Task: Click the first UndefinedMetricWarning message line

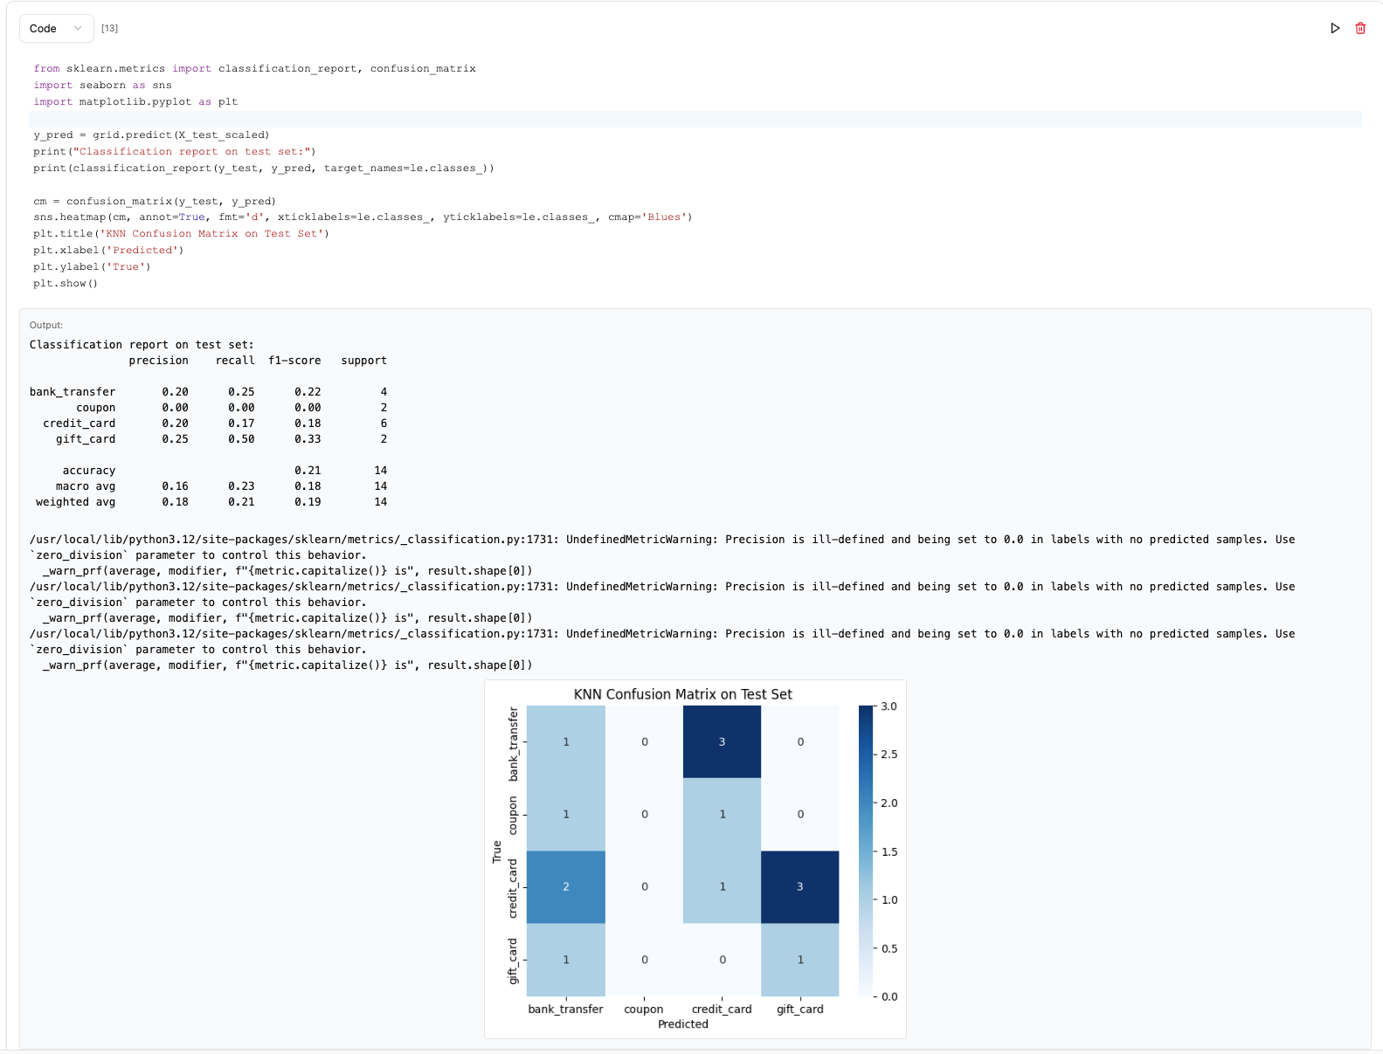Action: [661, 540]
